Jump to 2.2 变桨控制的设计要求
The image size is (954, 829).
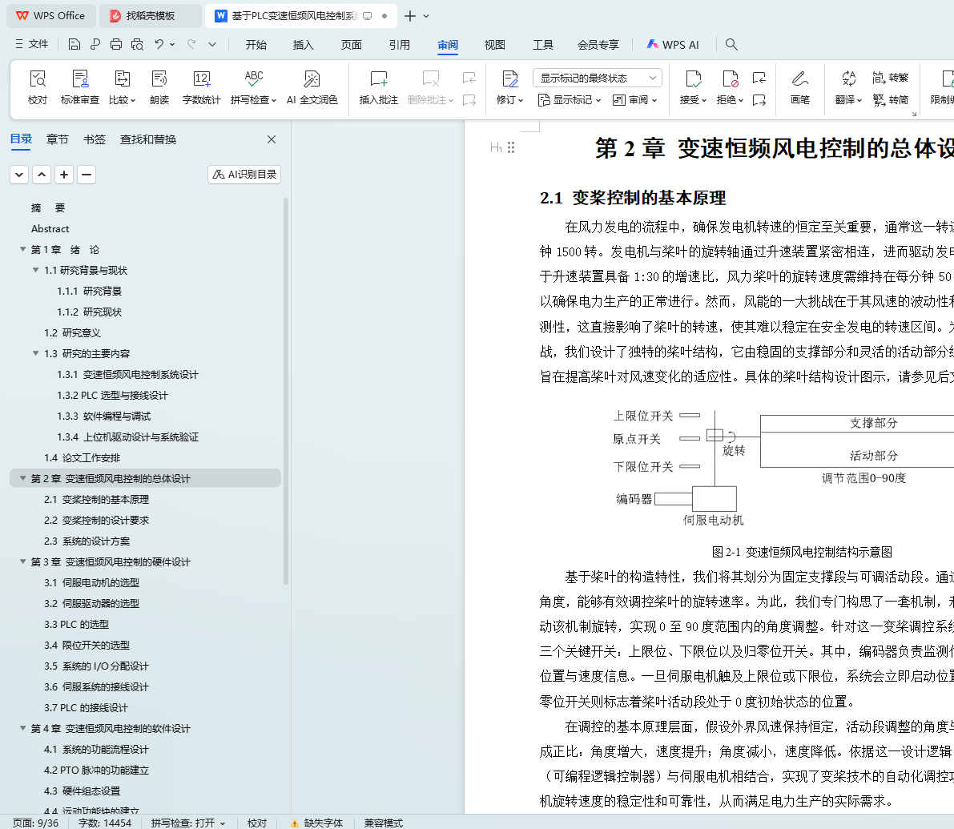[x=96, y=520]
